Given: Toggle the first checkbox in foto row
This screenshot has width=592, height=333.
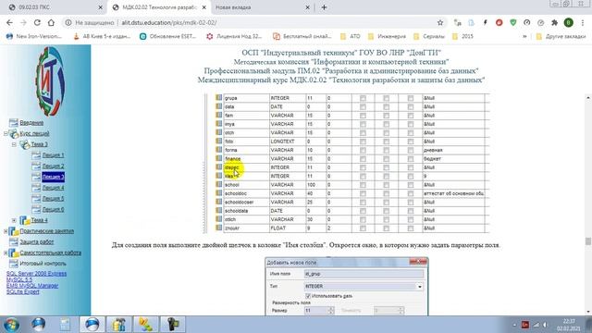Looking at the screenshot, I should click(x=363, y=142).
